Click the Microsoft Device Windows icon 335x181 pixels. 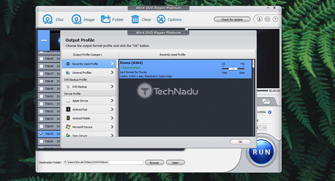tap(68, 127)
